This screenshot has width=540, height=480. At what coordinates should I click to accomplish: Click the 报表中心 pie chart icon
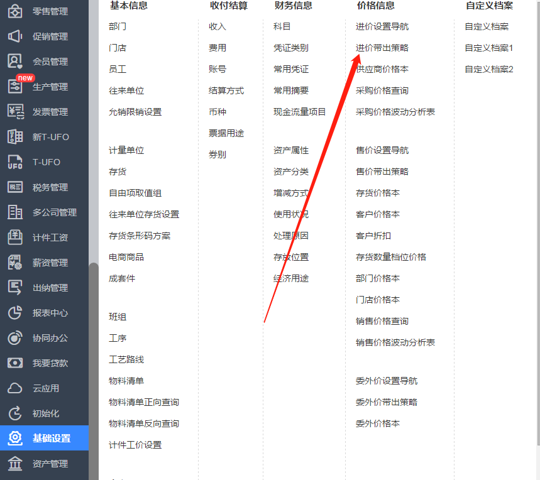[15, 313]
